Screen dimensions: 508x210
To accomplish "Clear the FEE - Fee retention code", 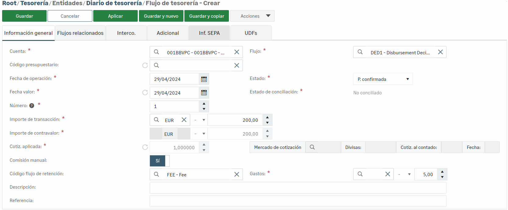I will pyautogui.click(x=236, y=174).
